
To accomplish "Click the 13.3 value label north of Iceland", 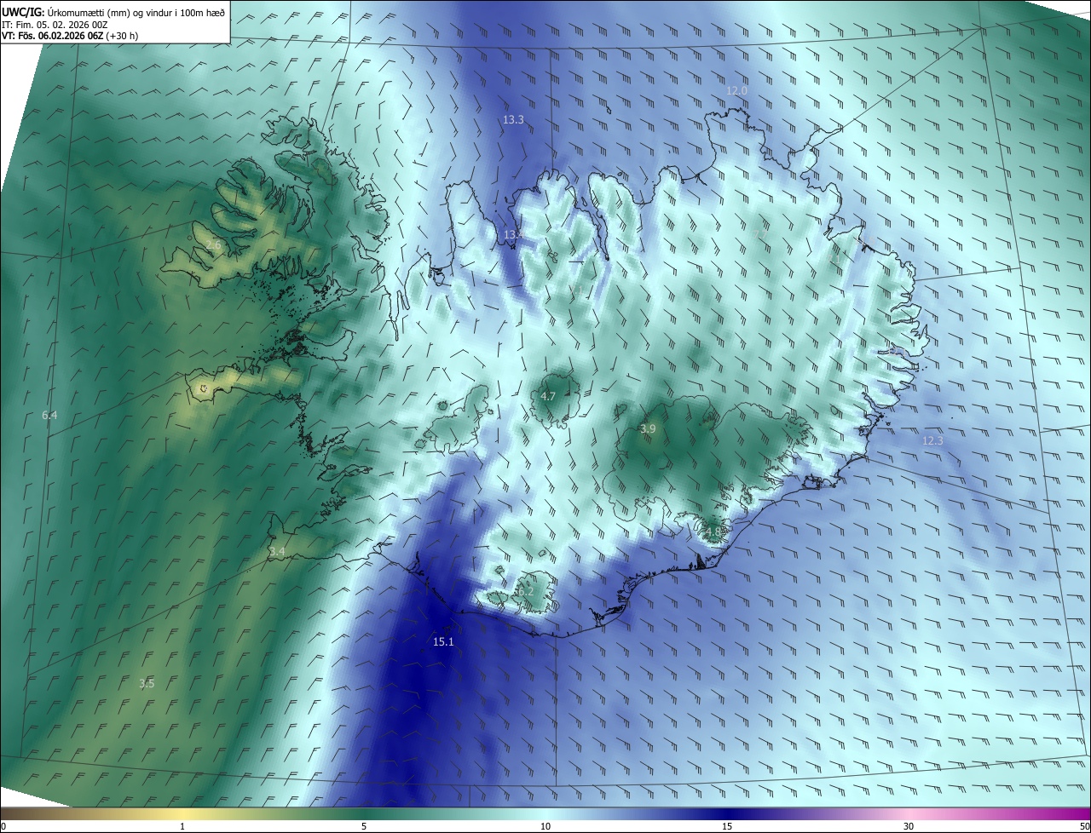I will 513,120.
